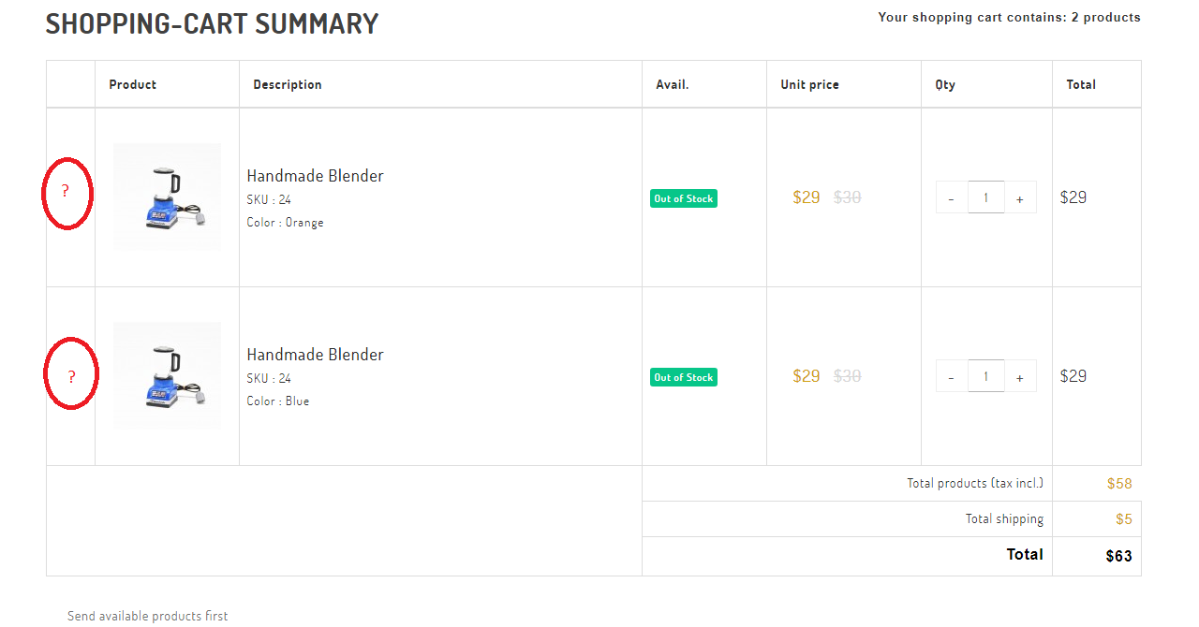Open the Orange blender product thumbnail
This screenshot has width=1199, height=627.
167,197
